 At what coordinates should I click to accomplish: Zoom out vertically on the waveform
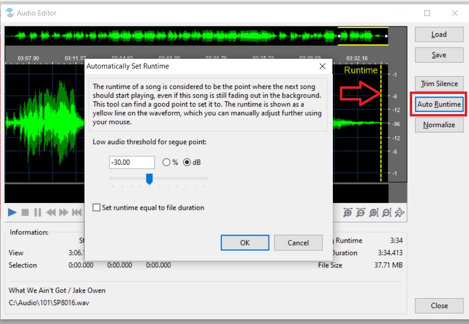tap(387, 213)
